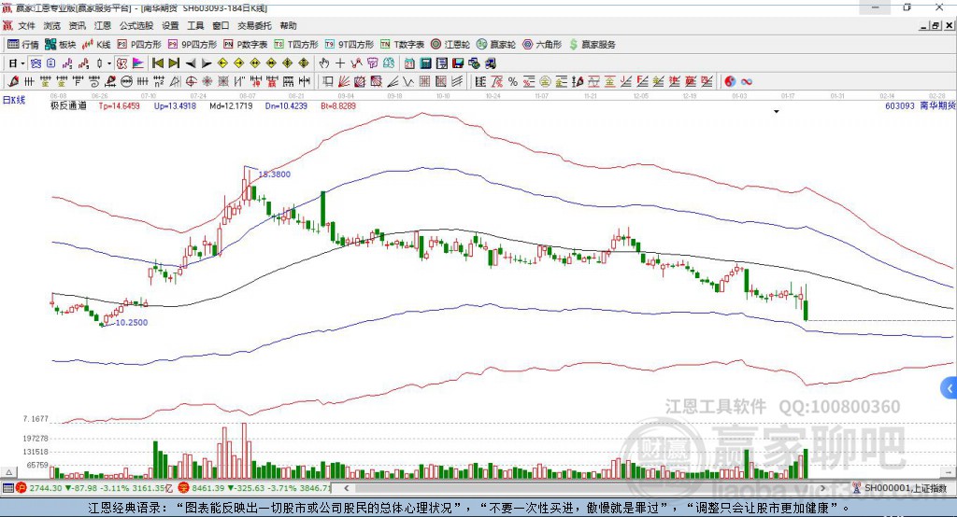
Task: Open the 窗口 menu
Action: tap(221, 25)
